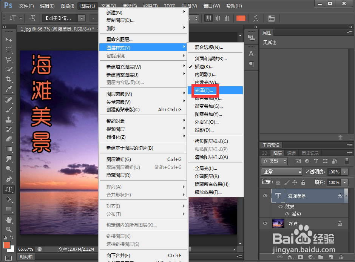Open the 类型 layer filter dropdown
Image resolution: width=355 pixels, height=262 pixels.
[274, 161]
